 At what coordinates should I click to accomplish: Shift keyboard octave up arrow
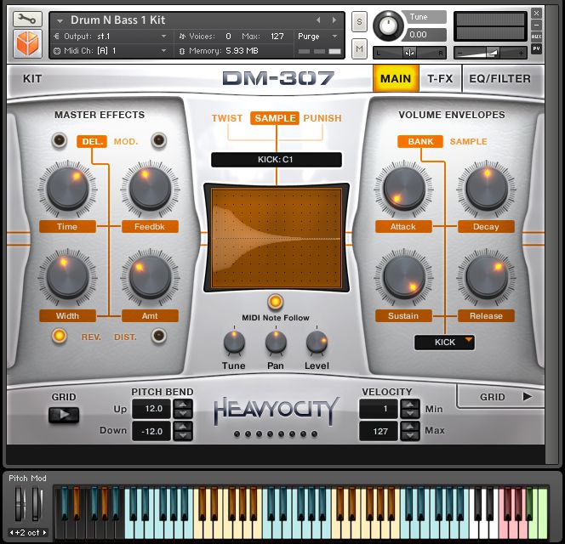click(44, 532)
